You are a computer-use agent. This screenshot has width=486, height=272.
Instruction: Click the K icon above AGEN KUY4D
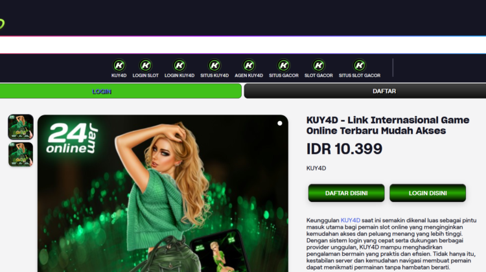[249, 65]
